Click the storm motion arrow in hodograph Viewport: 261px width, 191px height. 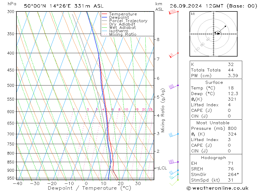218,34
